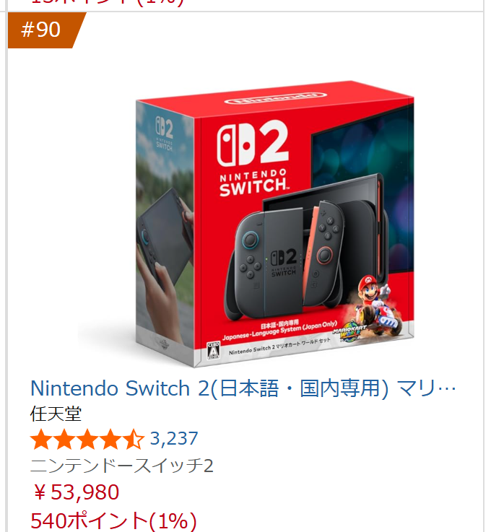Screen dimensions: 491x532
Task: Click the blue-ringed left Joy-Con analog stick
Action: 251,240
